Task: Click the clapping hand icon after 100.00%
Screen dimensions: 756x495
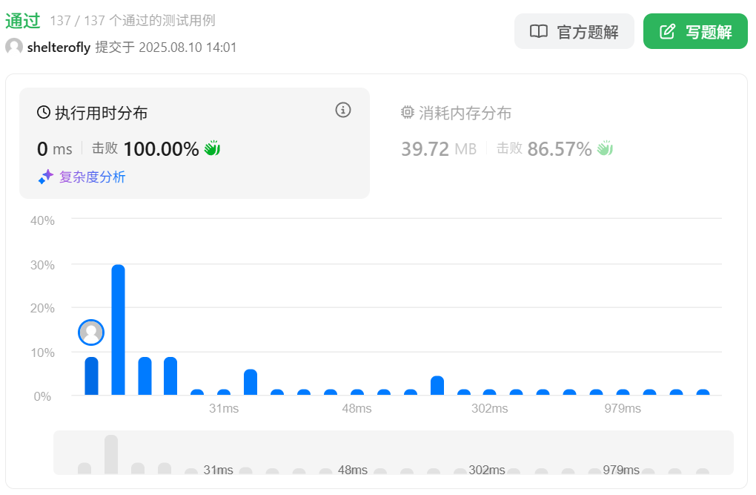Action: (212, 148)
